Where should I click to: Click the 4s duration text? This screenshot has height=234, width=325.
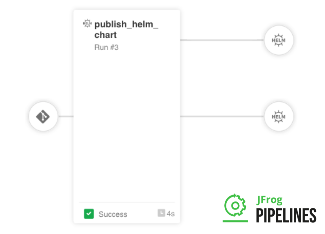(171, 214)
